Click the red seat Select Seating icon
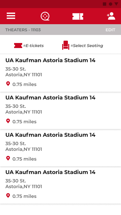The image size is (121, 215). (x=66, y=45)
